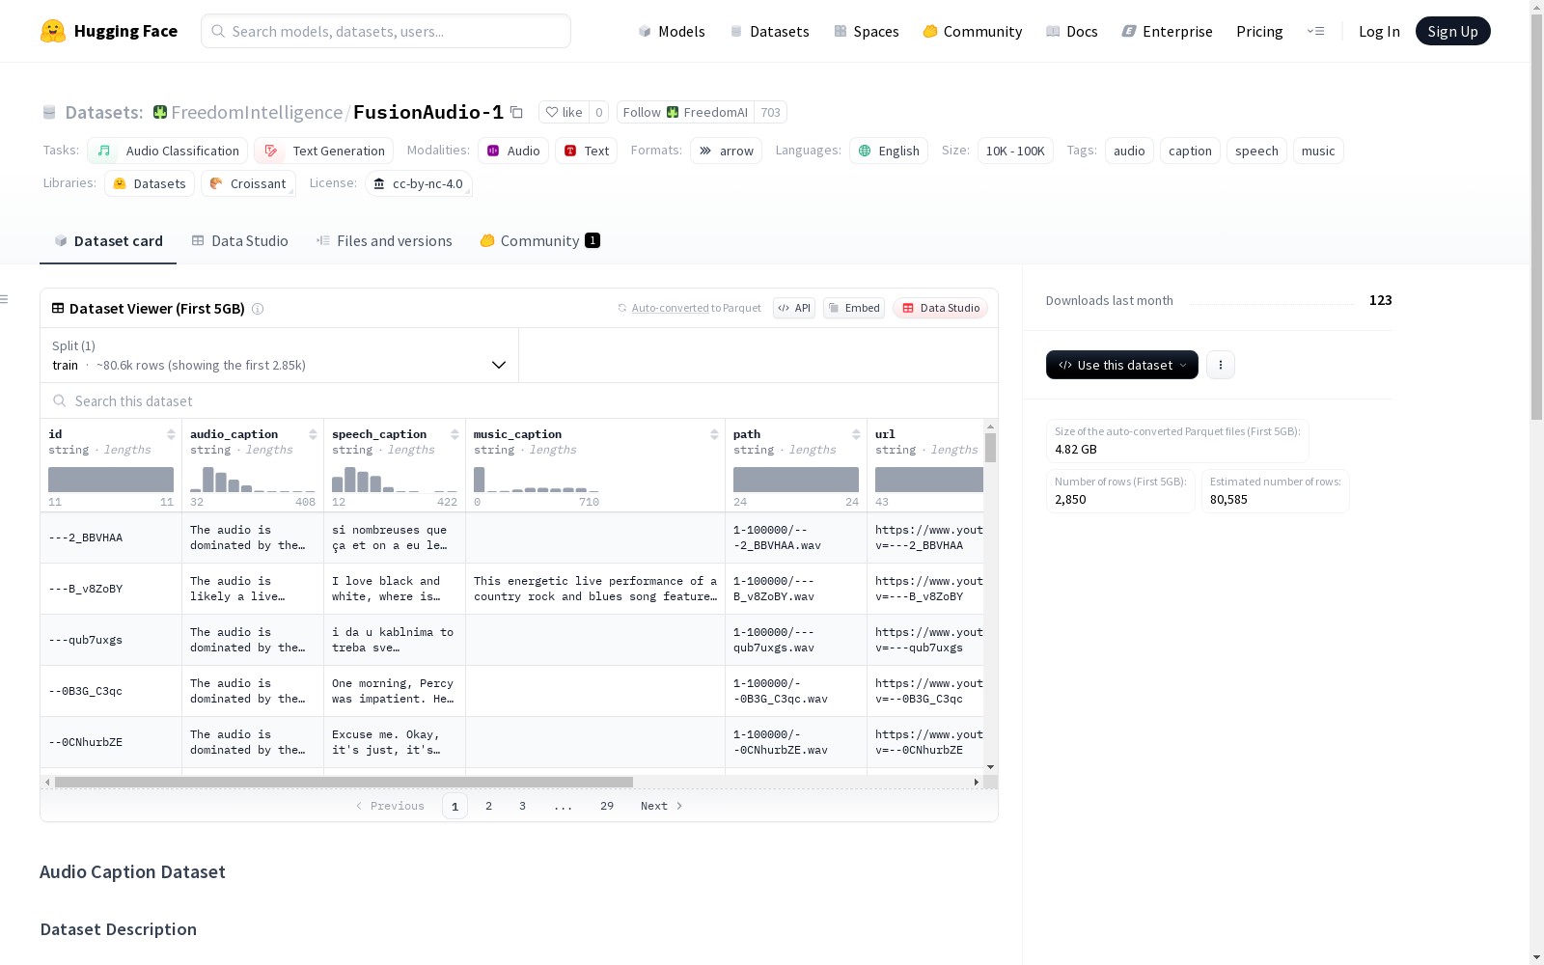Viewport: 1544px width, 965px height.
Task: Expand the Use this dataset dropdown
Action: 1122,365
